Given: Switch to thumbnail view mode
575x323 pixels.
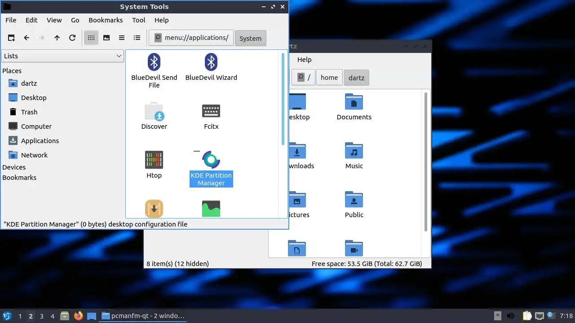Looking at the screenshot, I should pos(106,38).
